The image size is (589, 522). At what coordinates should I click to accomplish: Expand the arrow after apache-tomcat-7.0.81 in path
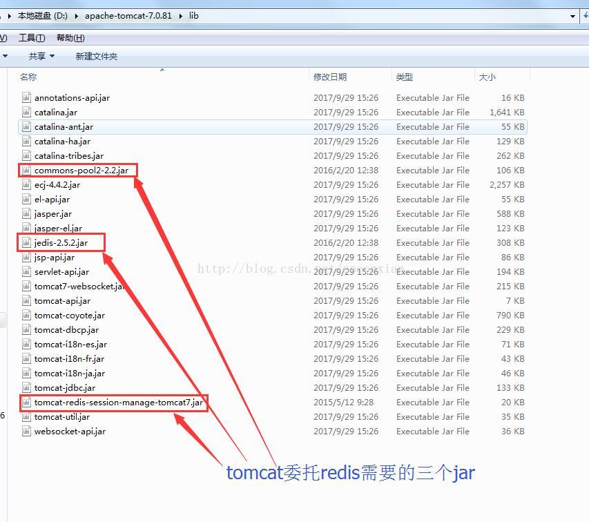click(181, 16)
